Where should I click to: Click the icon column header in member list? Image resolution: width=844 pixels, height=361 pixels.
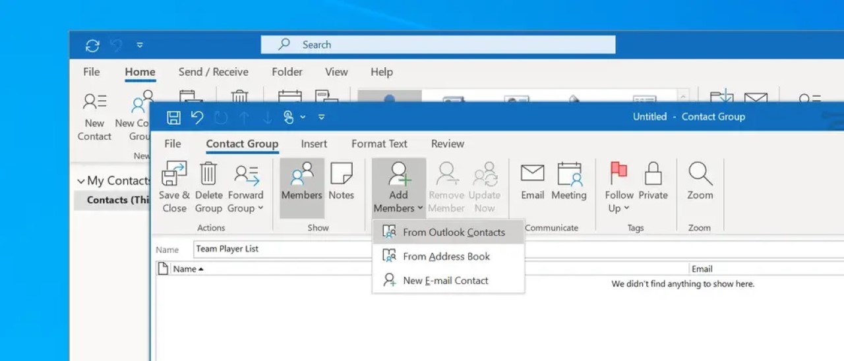[x=163, y=269]
